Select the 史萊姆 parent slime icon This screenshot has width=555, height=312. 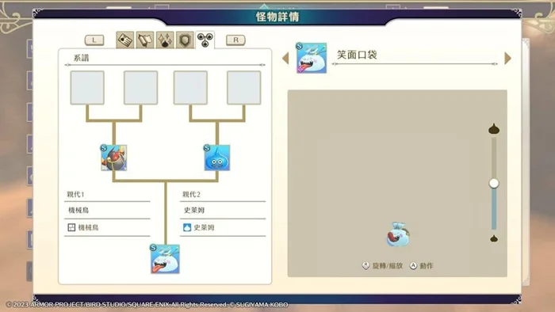click(x=217, y=158)
